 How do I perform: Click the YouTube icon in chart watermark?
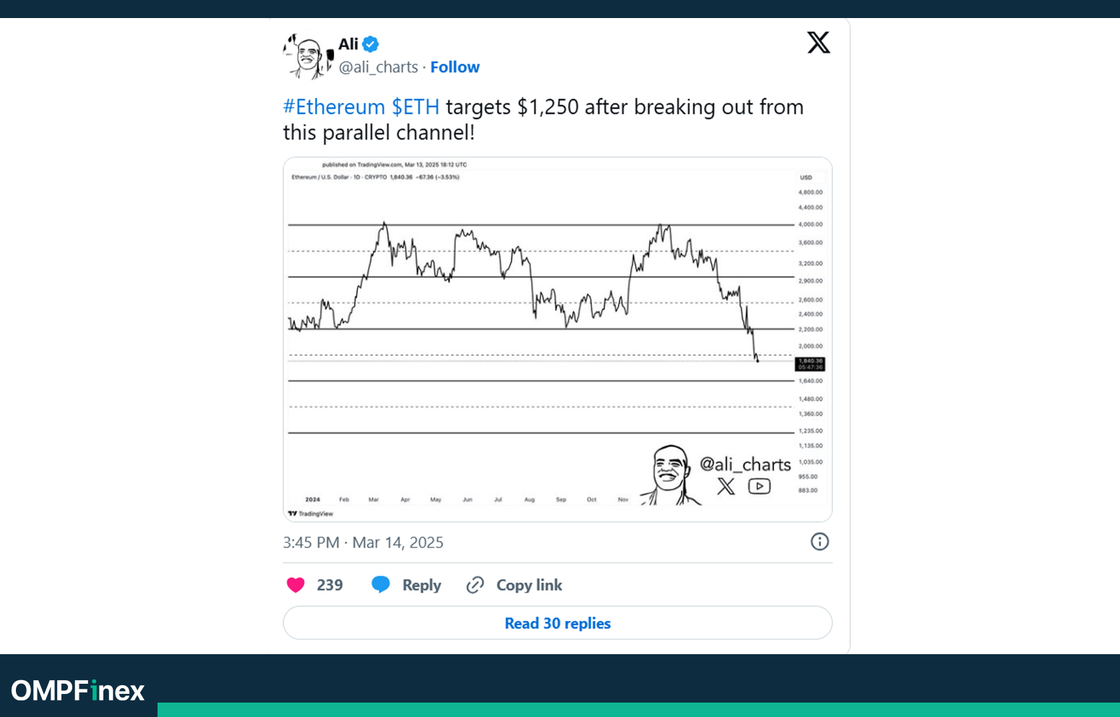759,486
